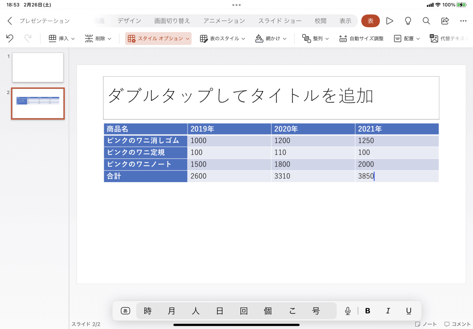Insert suggestion 人 from keyboard bar
The height and width of the screenshot is (329, 473).
pyautogui.click(x=196, y=311)
